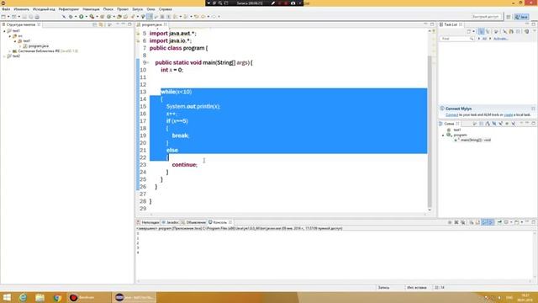Screen dimensions: 538x303
Task: Collapse the main method fold on line 9
Action: pyautogui.click(x=148, y=62)
